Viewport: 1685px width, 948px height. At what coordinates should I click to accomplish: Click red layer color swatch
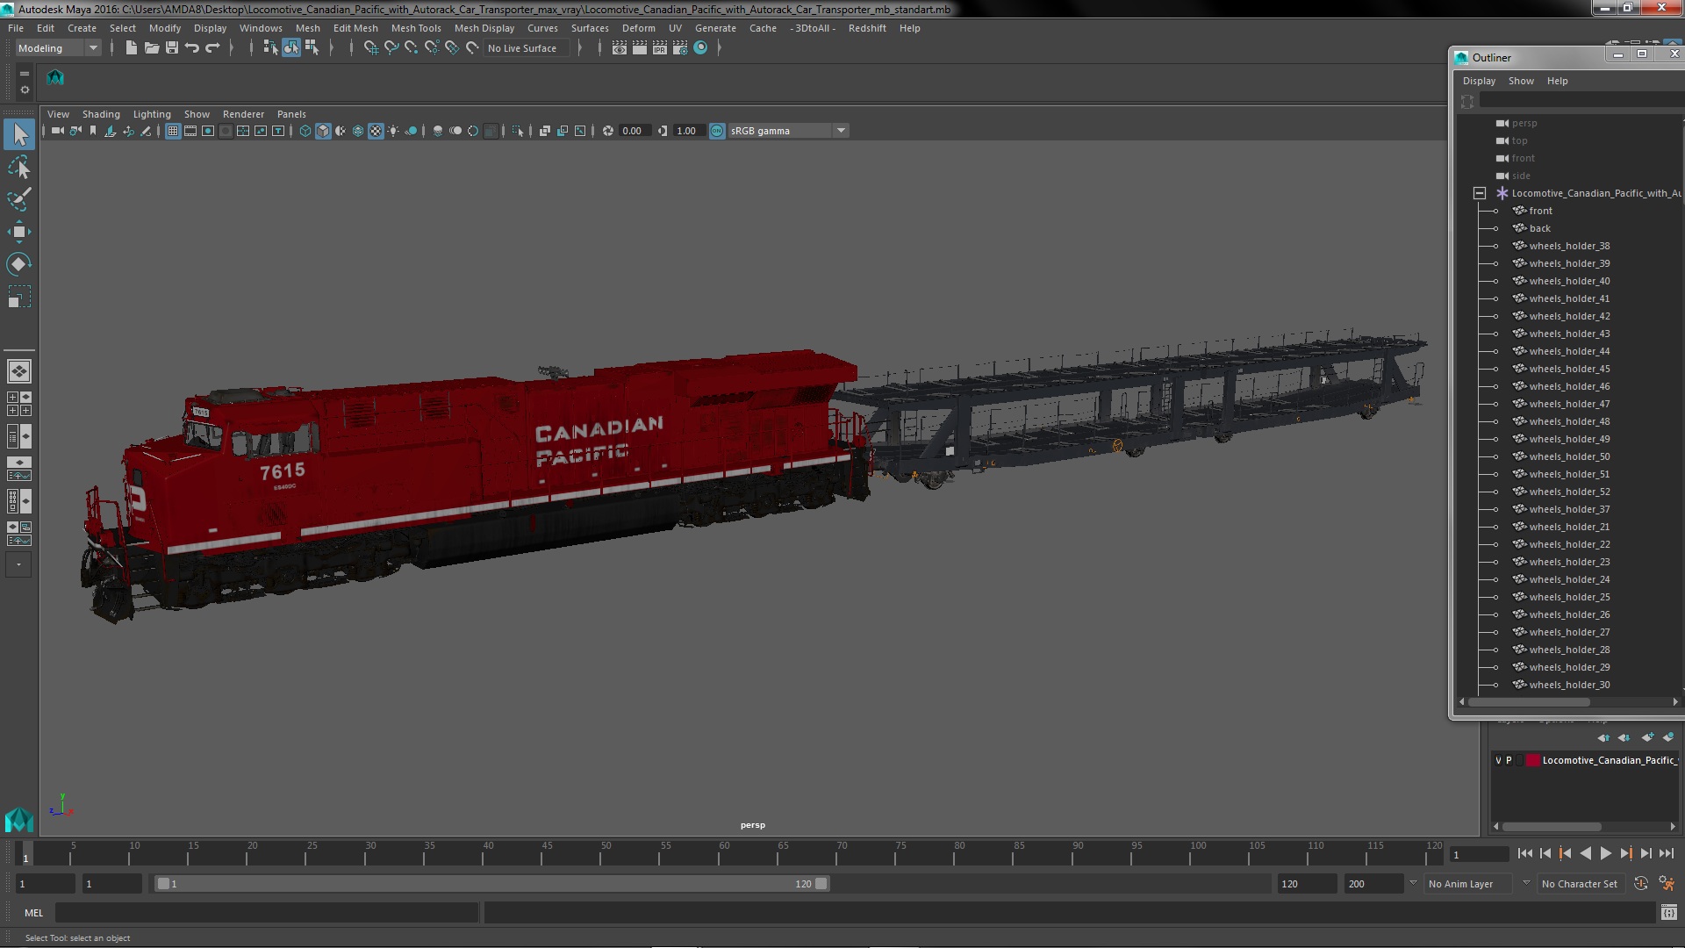(1532, 760)
